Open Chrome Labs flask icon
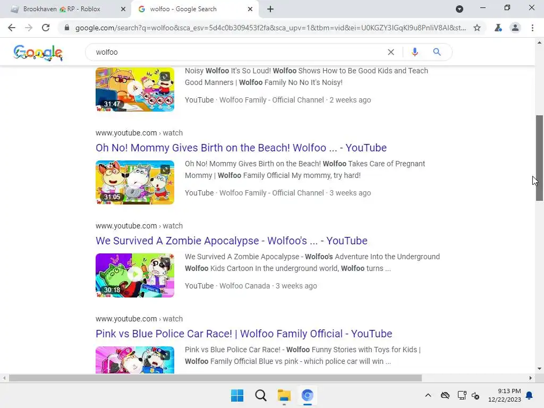 [x=498, y=28]
